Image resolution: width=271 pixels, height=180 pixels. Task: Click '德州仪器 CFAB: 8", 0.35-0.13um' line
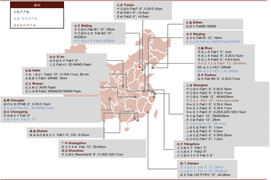pyautogui.click(x=27, y=104)
